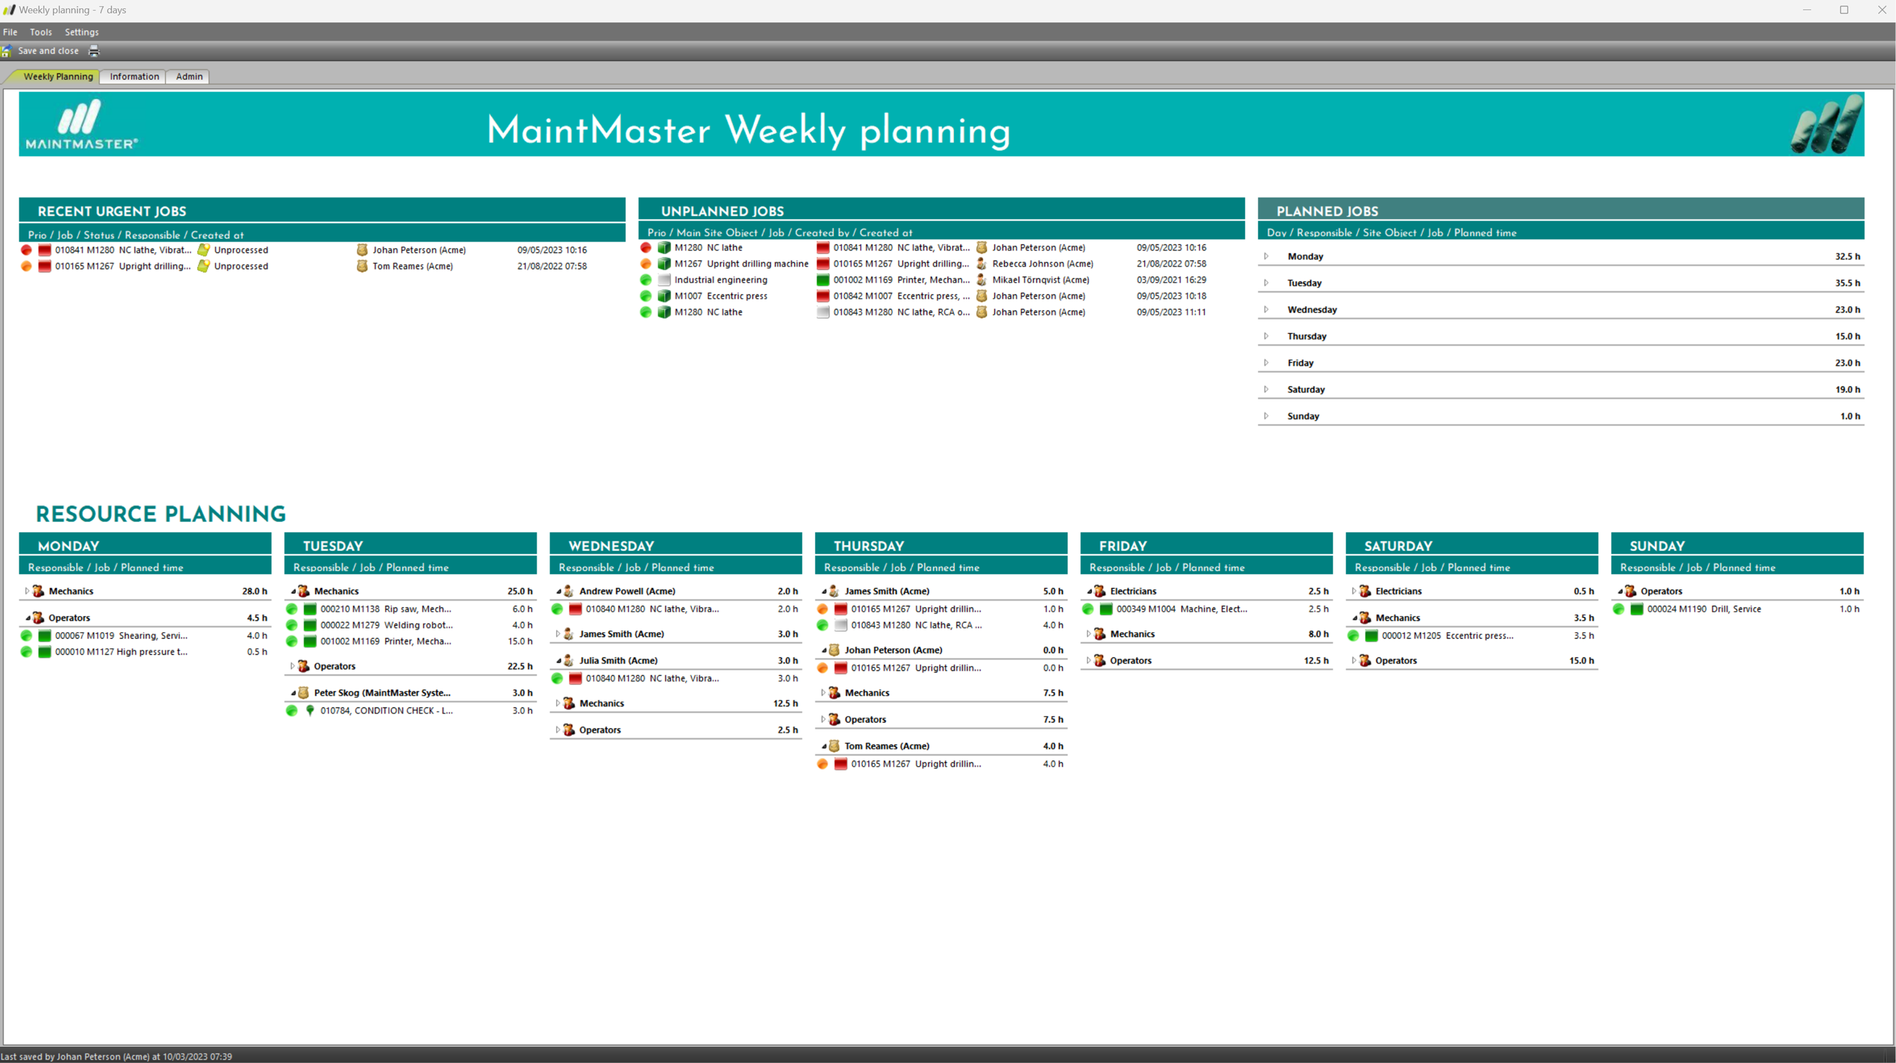Click the Save and close button label
Image resolution: width=1896 pixels, height=1063 pixels.
[x=48, y=51]
